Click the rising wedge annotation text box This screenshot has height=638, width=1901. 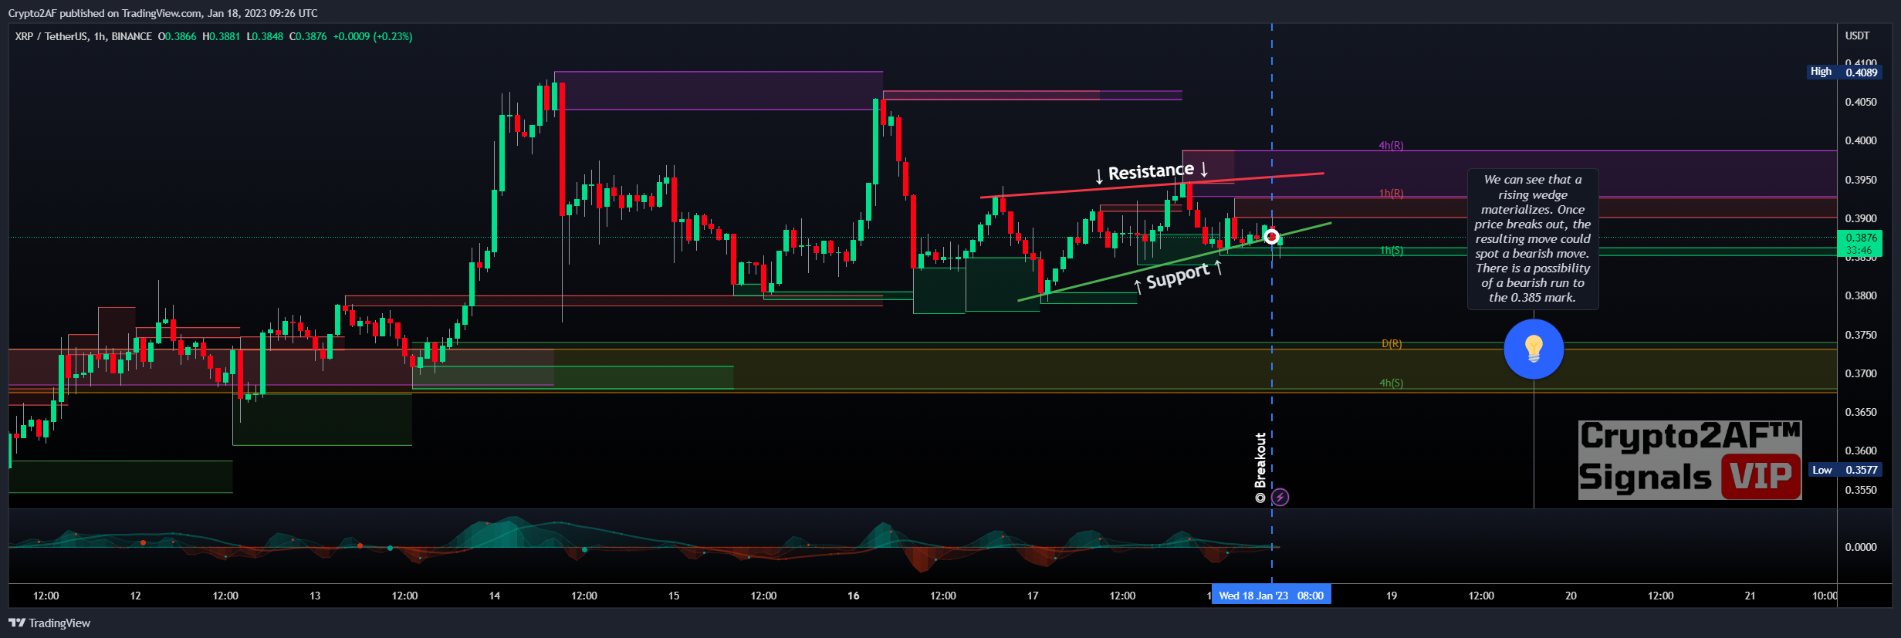click(1533, 238)
